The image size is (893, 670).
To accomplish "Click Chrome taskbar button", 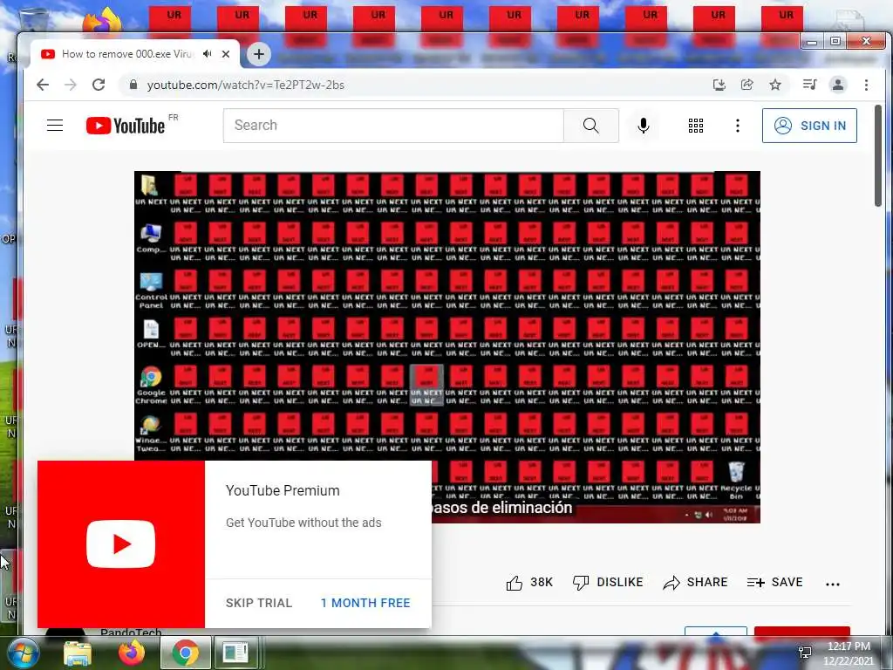I will pos(186,653).
